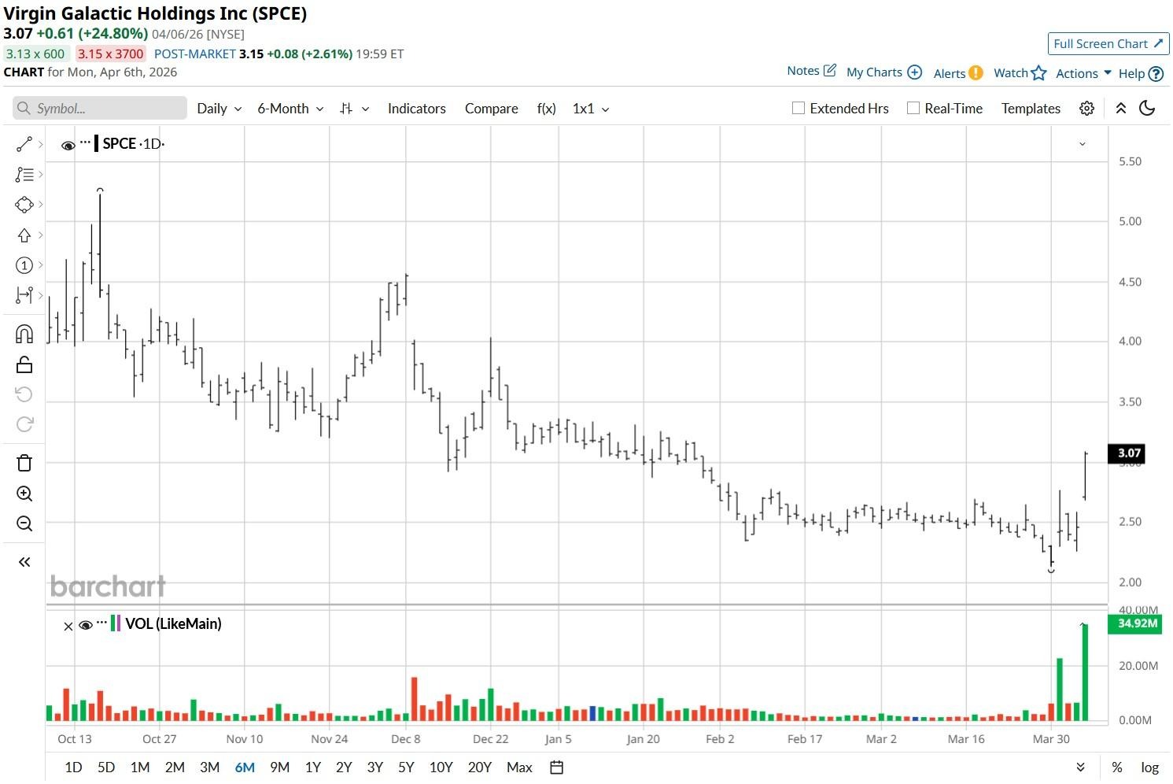1173x784 pixels.
Task: Switch to dark mode moon icon
Action: 1147,109
